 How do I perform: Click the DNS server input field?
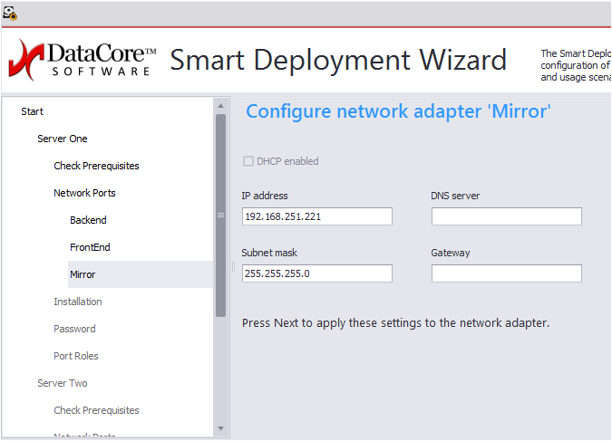coord(507,216)
